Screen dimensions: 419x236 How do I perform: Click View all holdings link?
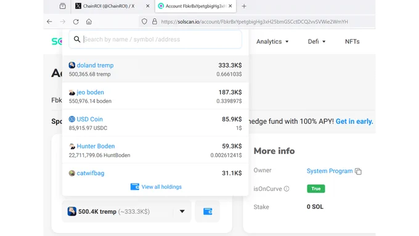[x=161, y=187]
